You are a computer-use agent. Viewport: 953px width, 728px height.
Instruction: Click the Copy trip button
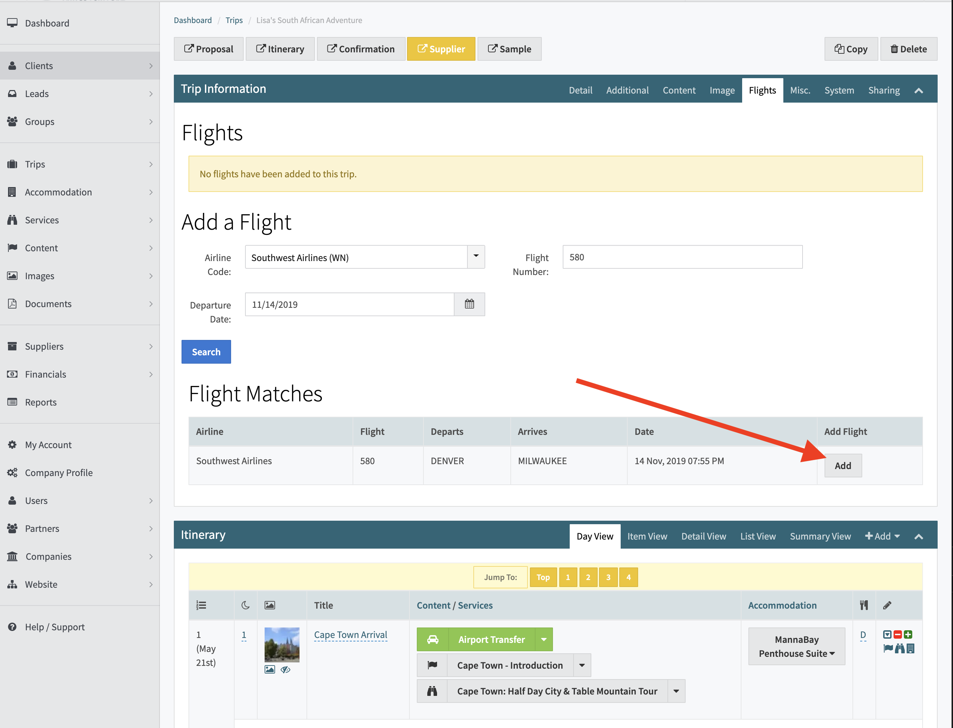[x=851, y=49]
